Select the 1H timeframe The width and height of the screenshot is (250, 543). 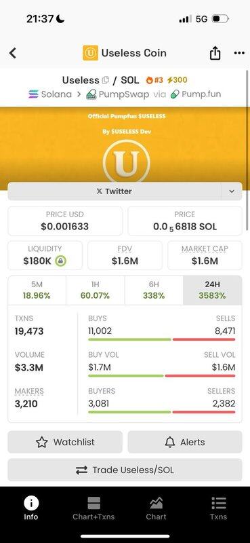pos(95,291)
